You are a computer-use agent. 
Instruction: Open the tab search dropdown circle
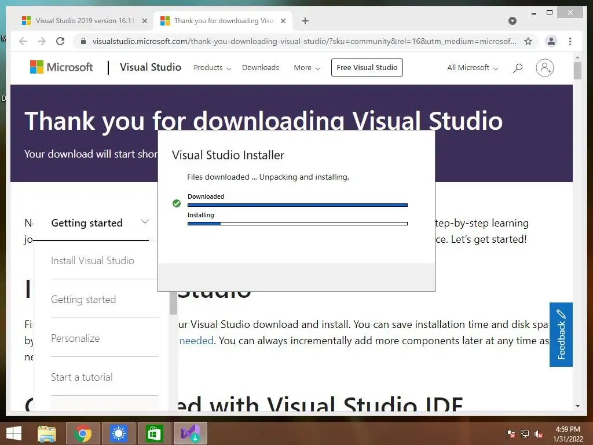pyautogui.click(x=513, y=21)
